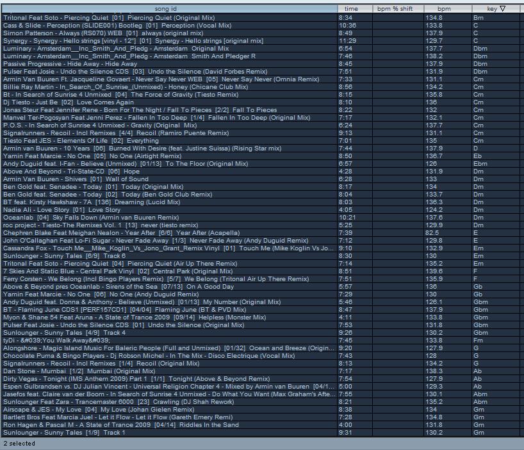
Task: Choose Luminary 'Amsterdam Original Mix' row
Action: pos(261,49)
